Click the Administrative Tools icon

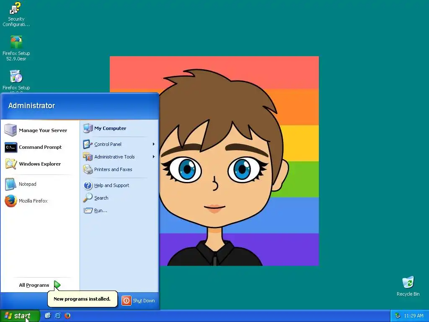(x=88, y=157)
